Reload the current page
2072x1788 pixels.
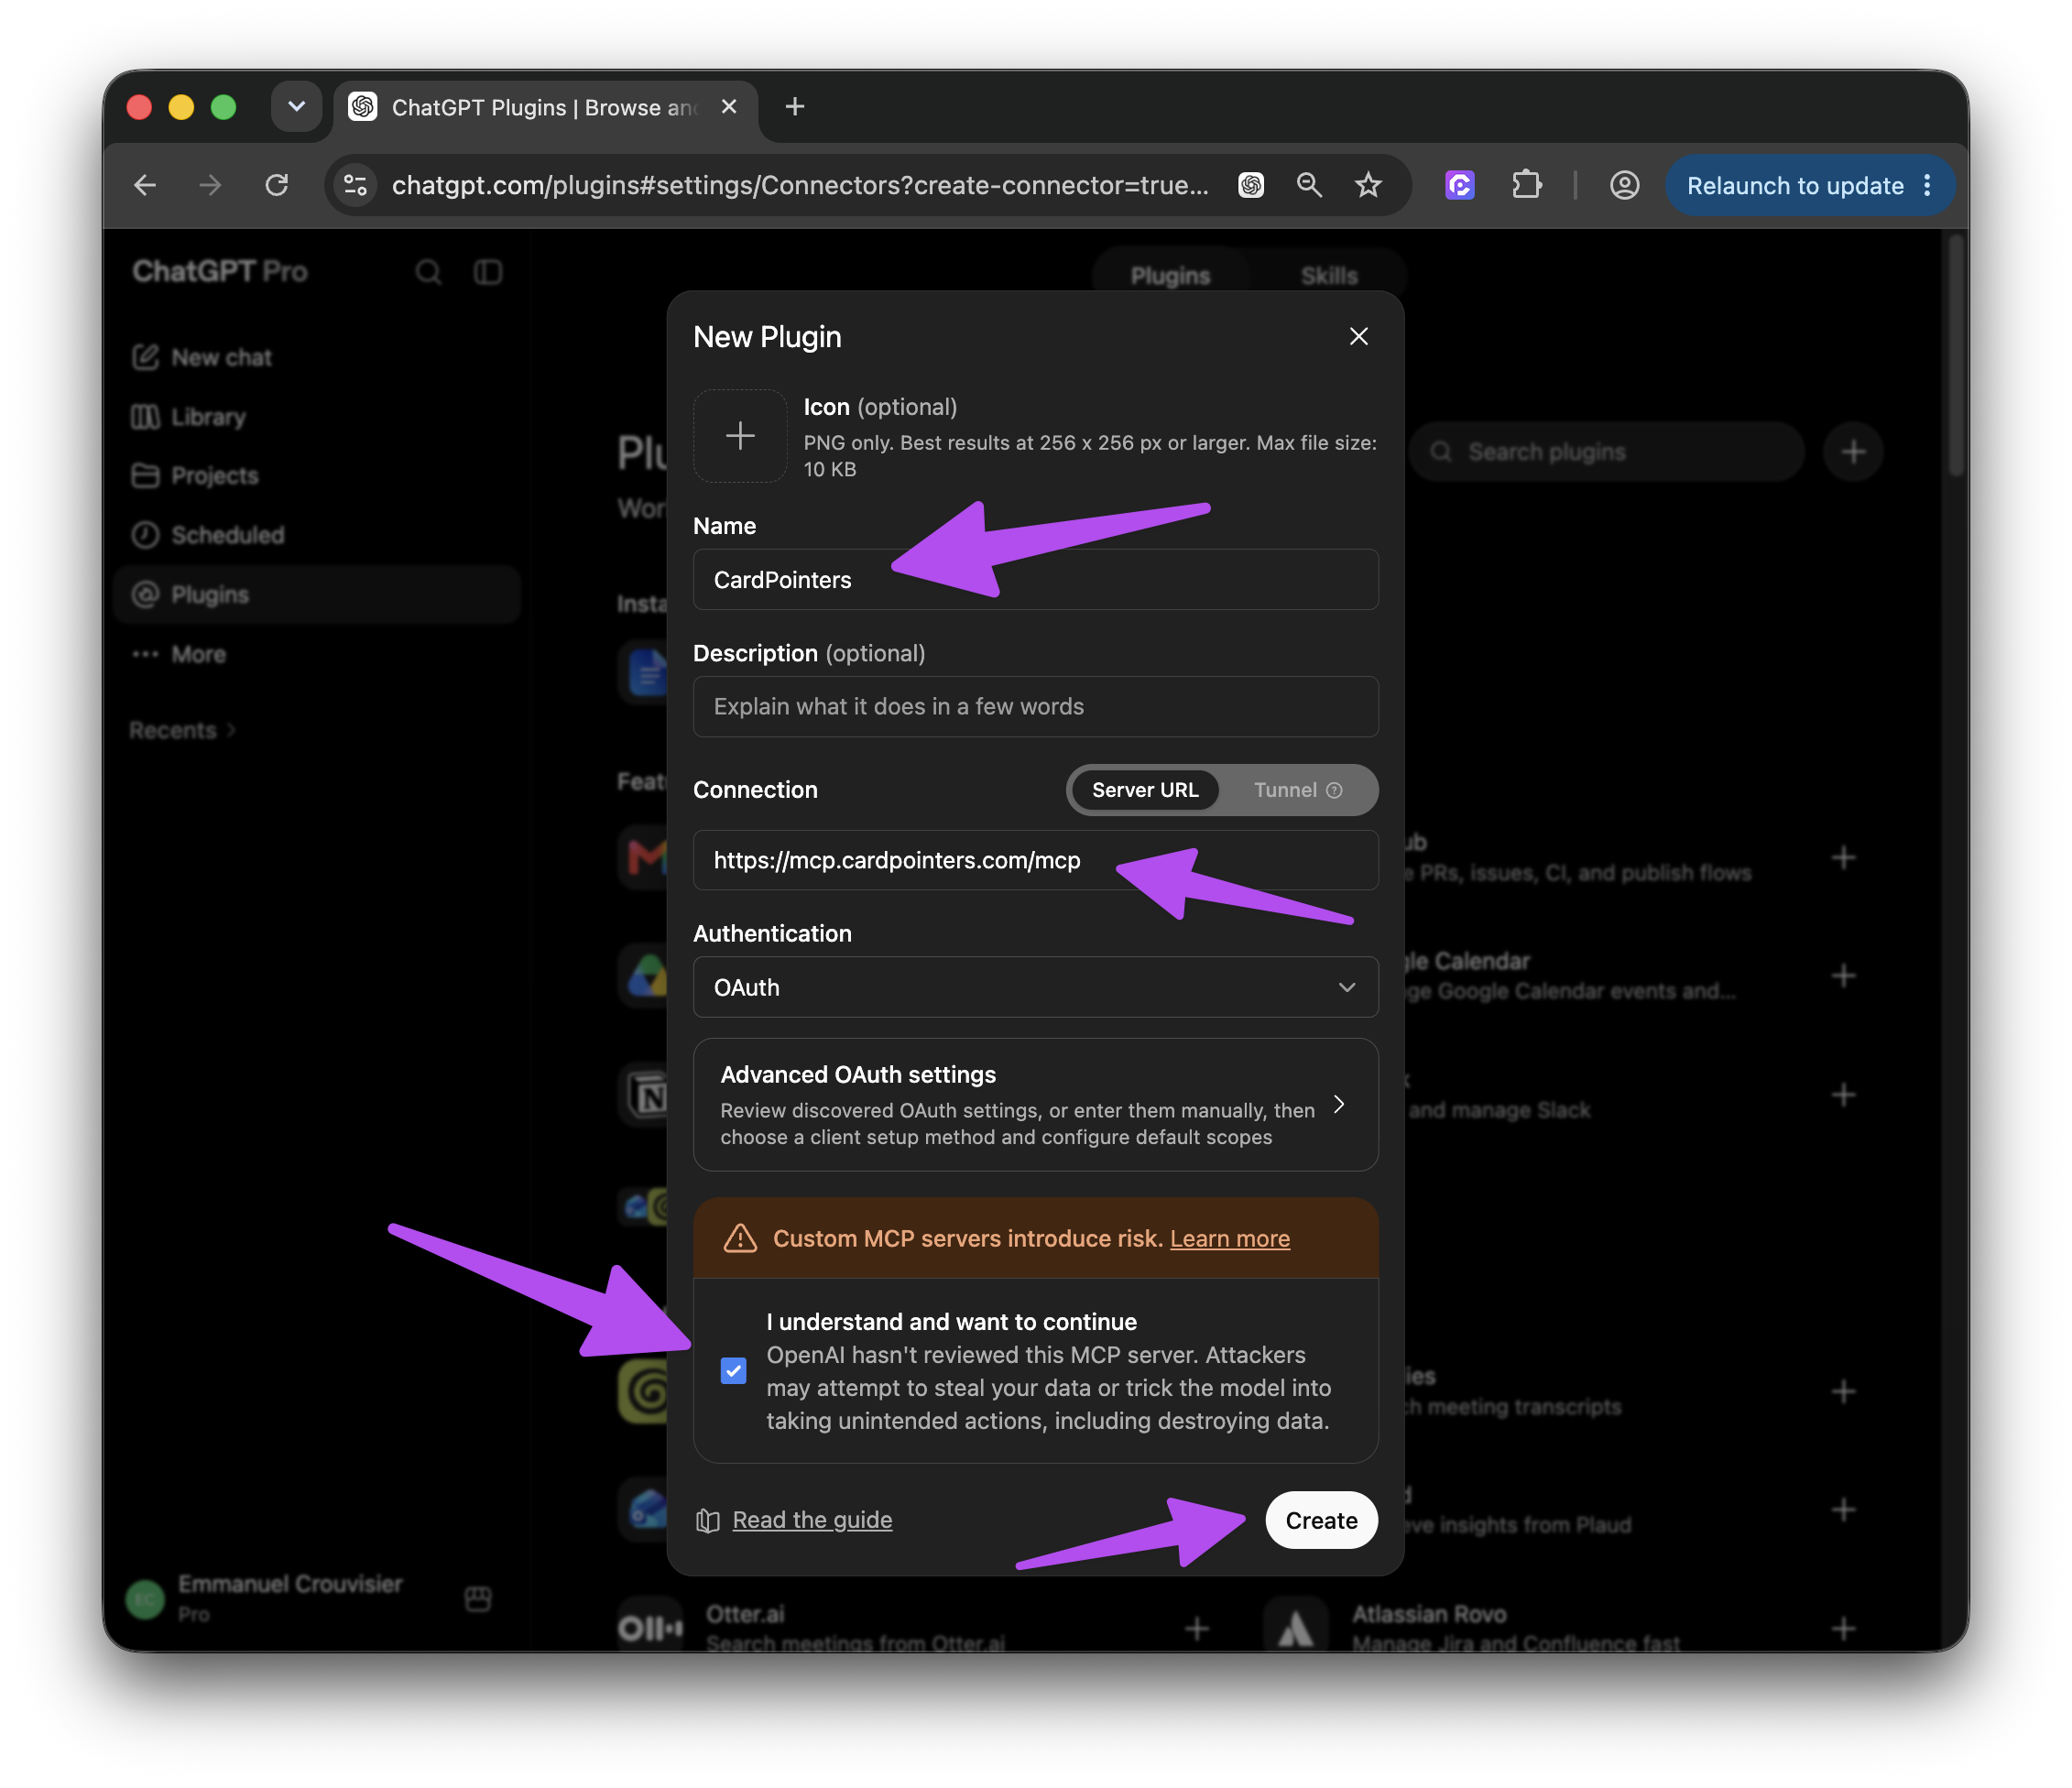pos(277,185)
